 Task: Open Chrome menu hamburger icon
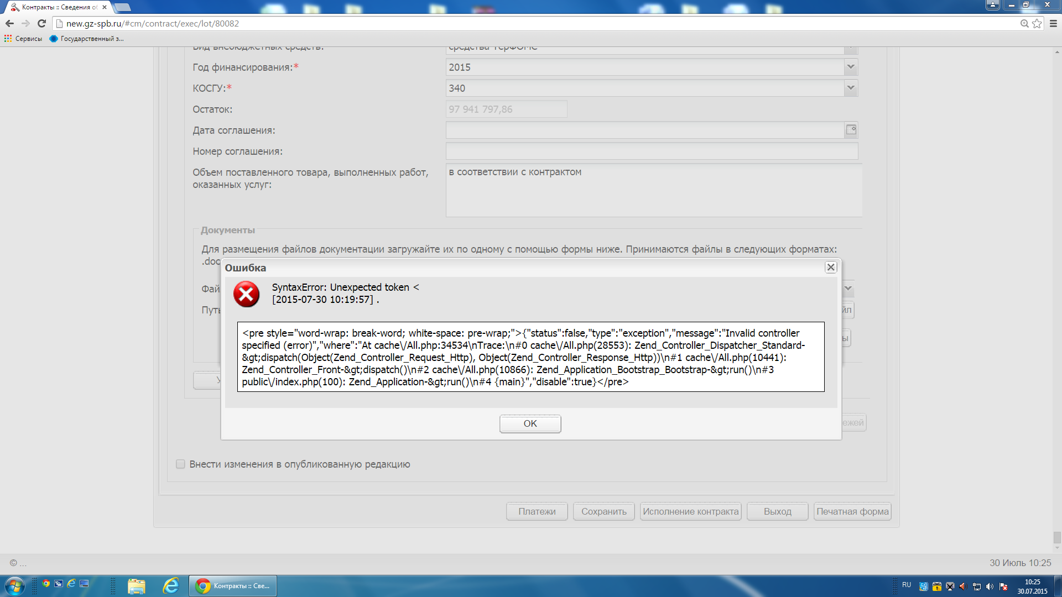(x=1053, y=23)
